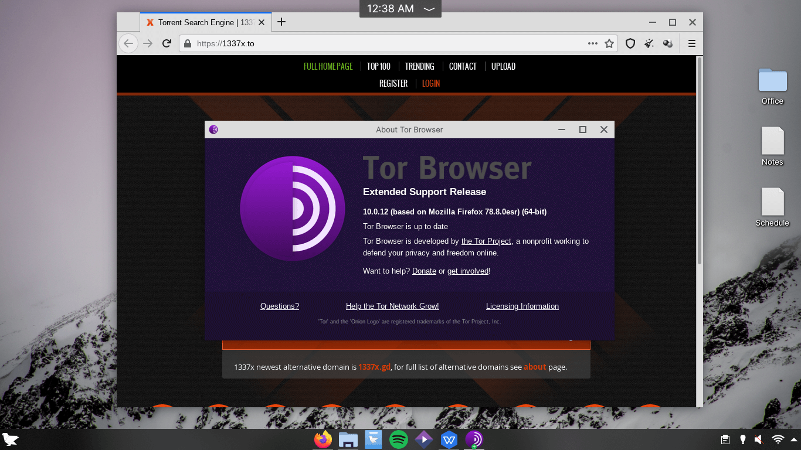Screen dimensions: 801x450
Task: Click the Donate link
Action: tap(424, 271)
